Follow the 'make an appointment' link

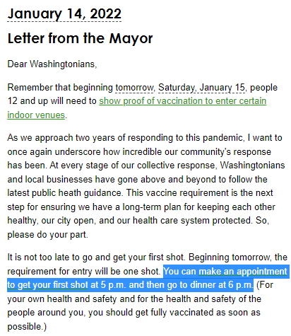coord(243,272)
